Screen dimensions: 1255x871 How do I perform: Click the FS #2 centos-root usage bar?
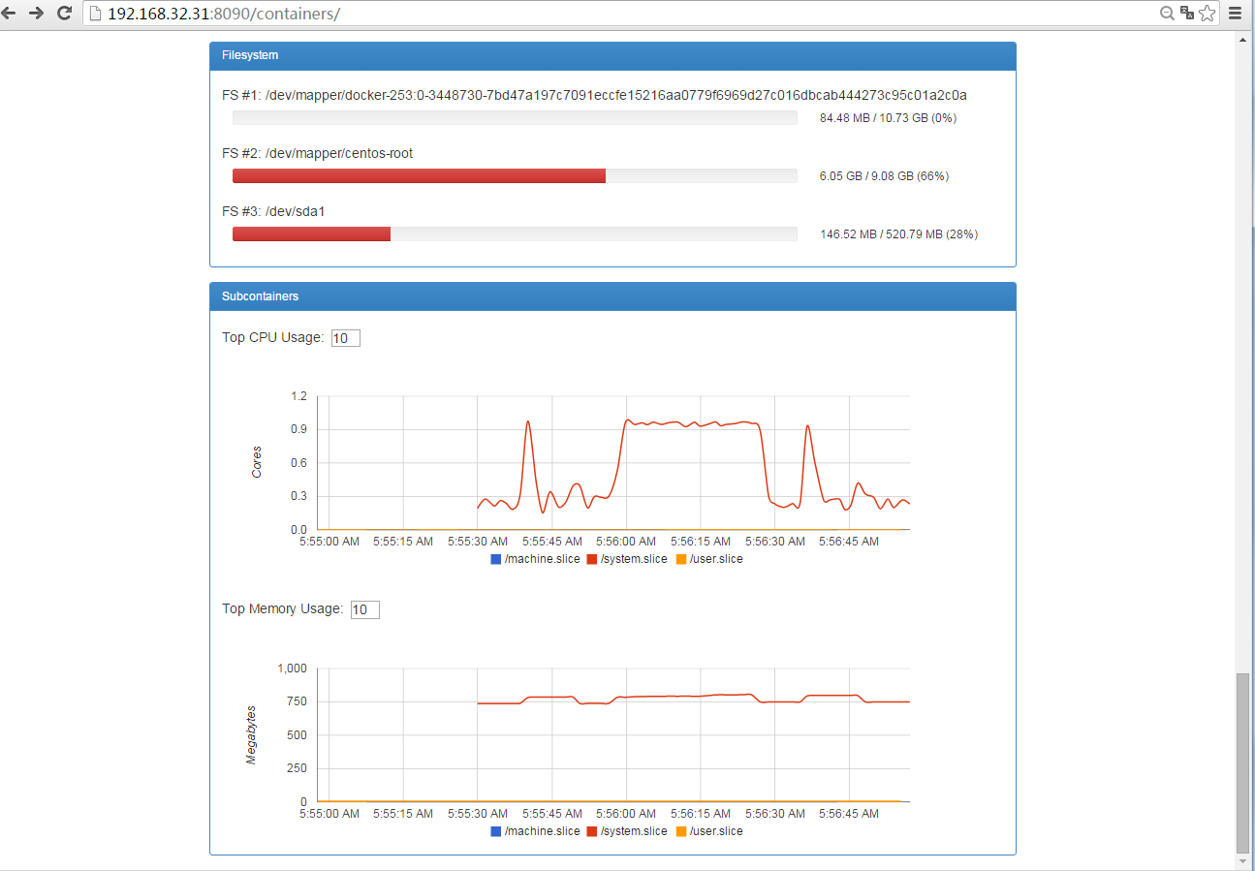coord(515,176)
